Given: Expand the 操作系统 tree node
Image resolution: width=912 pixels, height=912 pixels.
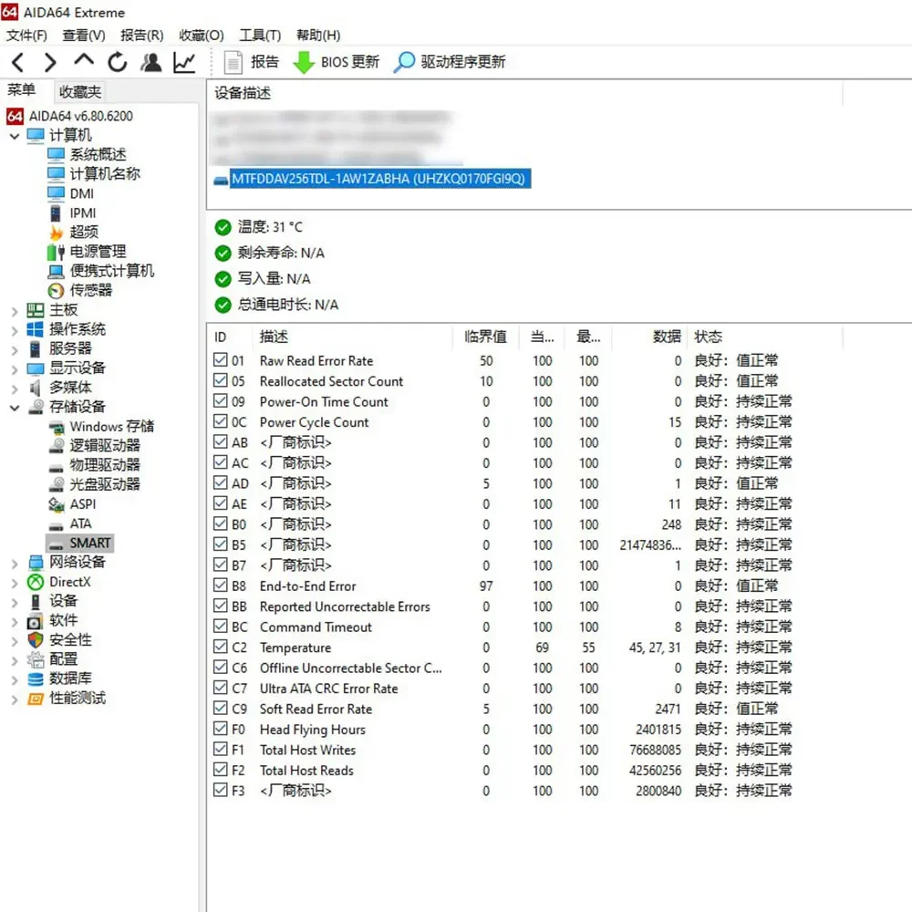Looking at the screenshot, I should tap(15, 330).
